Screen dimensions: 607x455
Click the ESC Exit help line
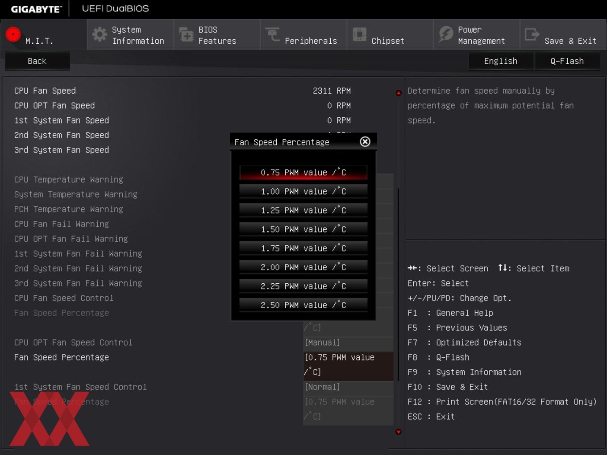(x=431, y=417)
